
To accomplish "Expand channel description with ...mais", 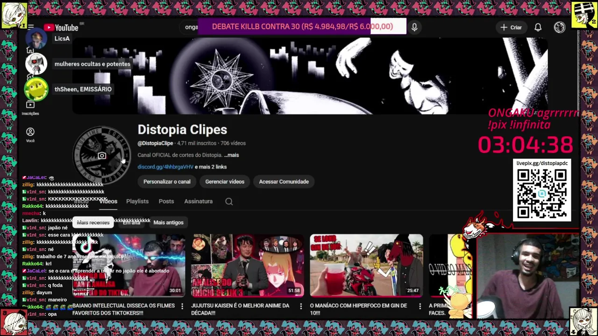I will tap(231, 155).
